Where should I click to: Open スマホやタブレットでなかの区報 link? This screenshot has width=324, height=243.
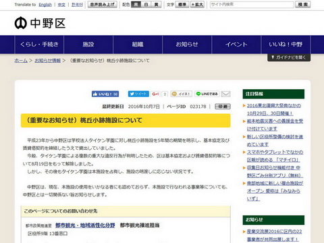pos(275,156)
